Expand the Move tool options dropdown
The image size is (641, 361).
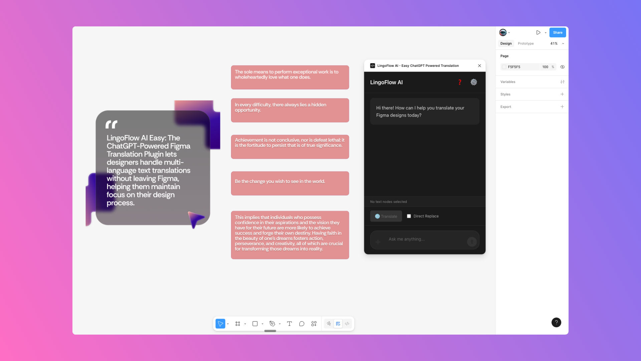coord(228,324)
